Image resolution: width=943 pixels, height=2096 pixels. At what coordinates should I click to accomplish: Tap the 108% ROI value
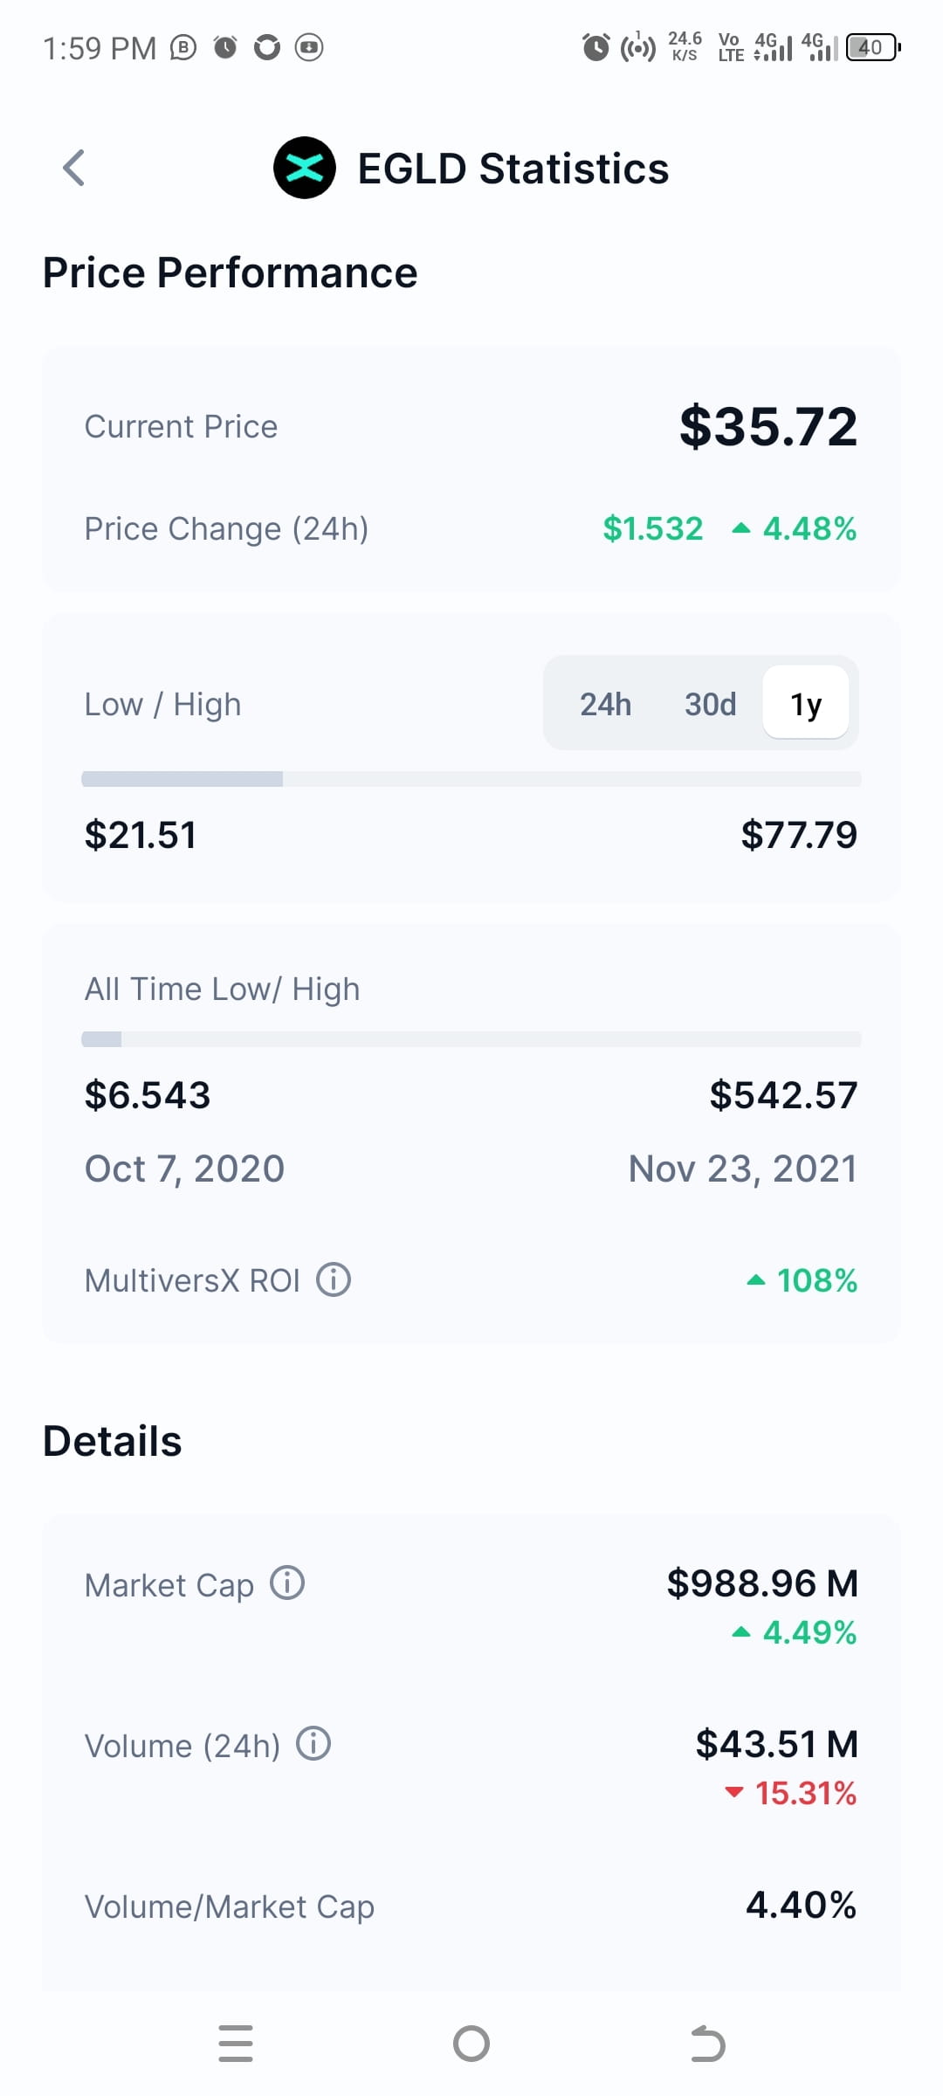817,1280
